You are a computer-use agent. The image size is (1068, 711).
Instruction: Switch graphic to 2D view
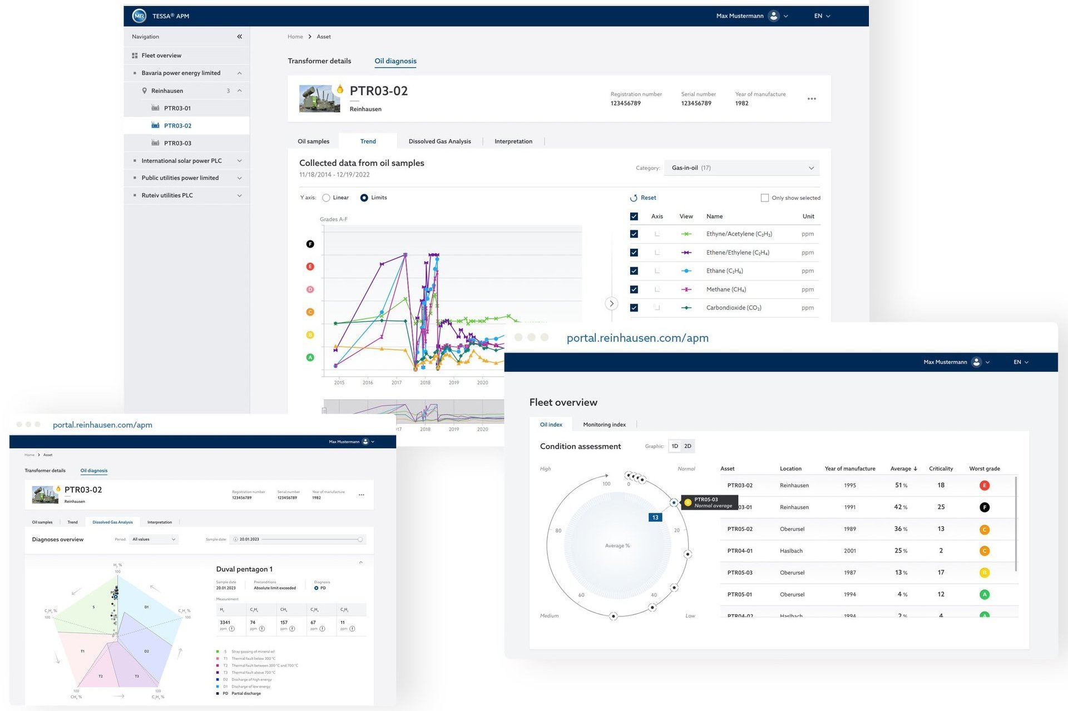coord(688,446)
